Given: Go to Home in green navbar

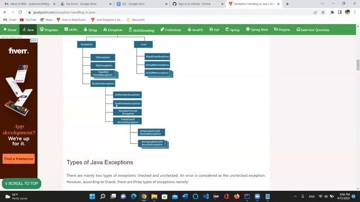Looking at the screenshot, I should 10,30.
